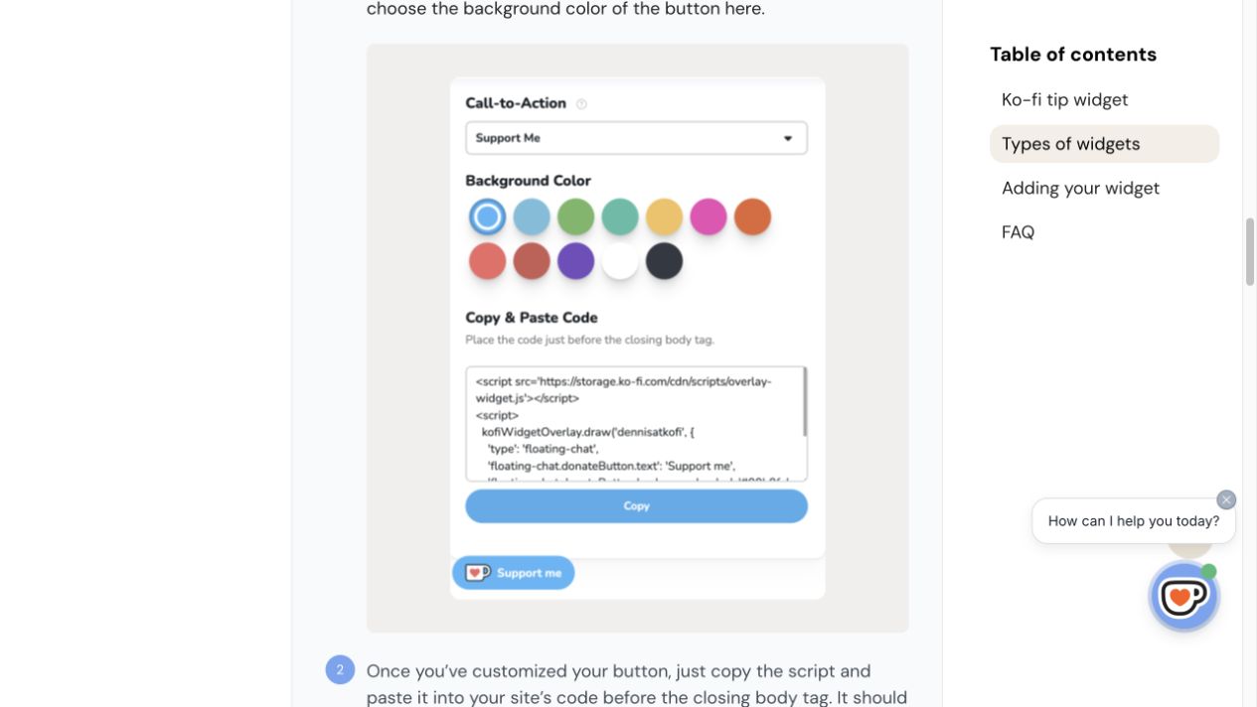Viewport: 1257px width, 707px height.
Task: Select the teal color swatch
Action: [x=620, y=216]
